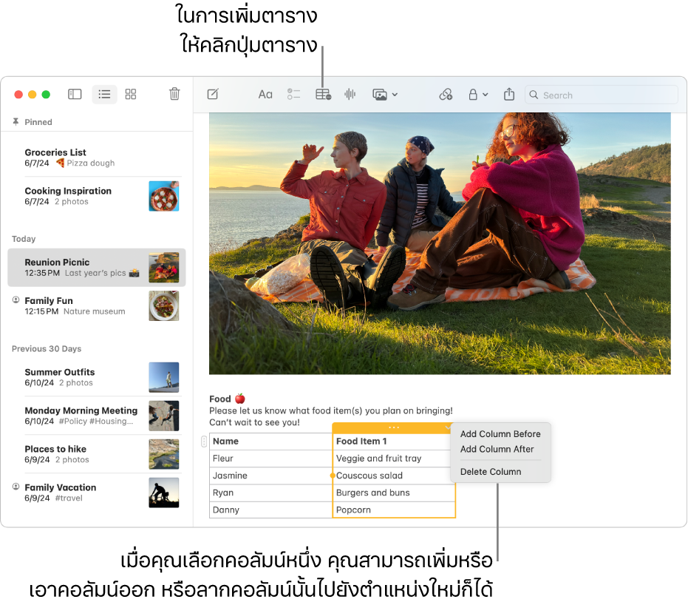Open the column dropdown chevron
This screenshot has height=602, width=688.
(448, 427)
